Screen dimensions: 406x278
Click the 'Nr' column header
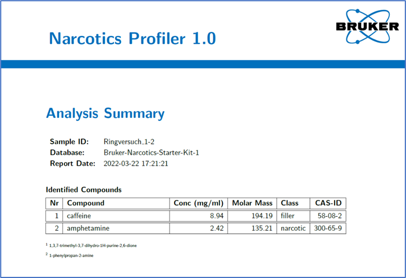pyautogui.click(x=54, y=203)
